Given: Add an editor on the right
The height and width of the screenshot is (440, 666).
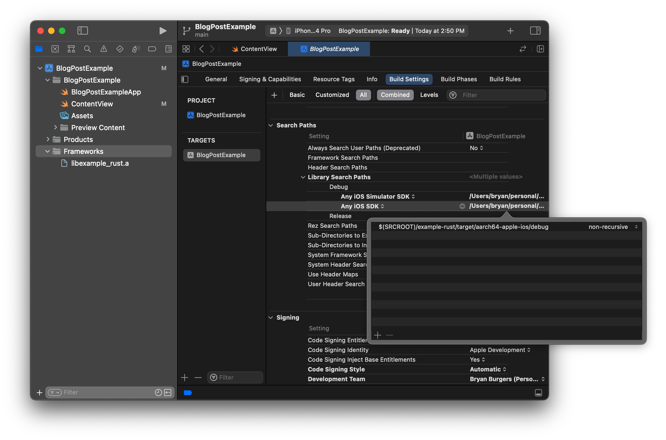Looking at the screenshot, I should (x=540, y=49).
